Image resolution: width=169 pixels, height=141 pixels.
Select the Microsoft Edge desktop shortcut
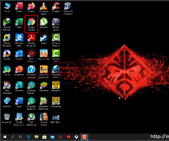pyautogui.click(x=19, y=40)
